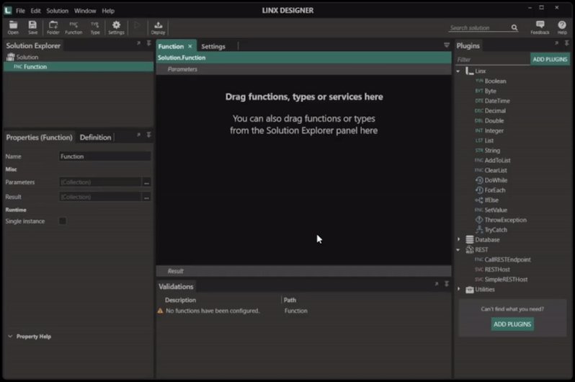Open the Window menu
575x382 pixels.
(x=85, y=11)
